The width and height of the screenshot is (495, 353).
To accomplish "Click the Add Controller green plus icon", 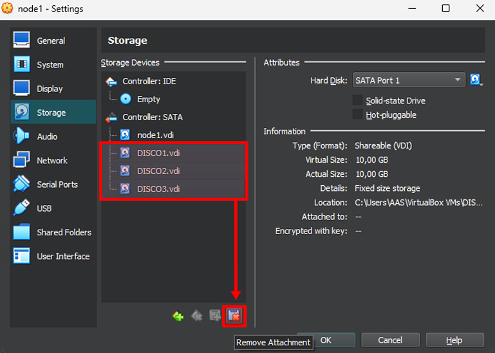I will [x=178, y=316].
